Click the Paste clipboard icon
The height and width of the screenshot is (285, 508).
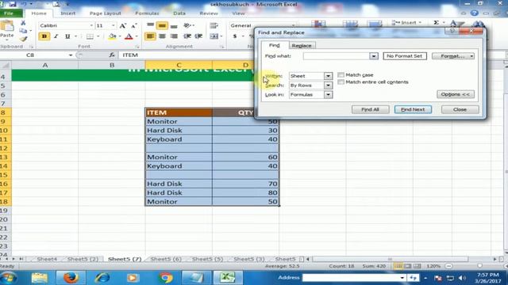pos(7,26)
